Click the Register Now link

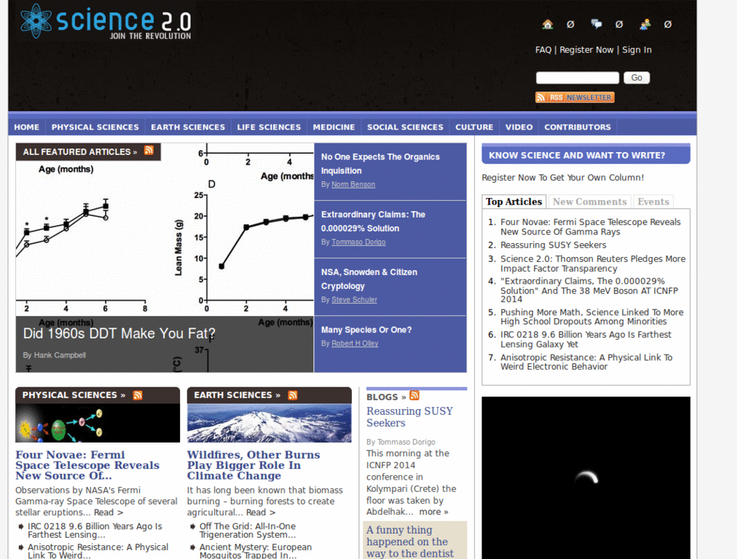tap(586, 49)
